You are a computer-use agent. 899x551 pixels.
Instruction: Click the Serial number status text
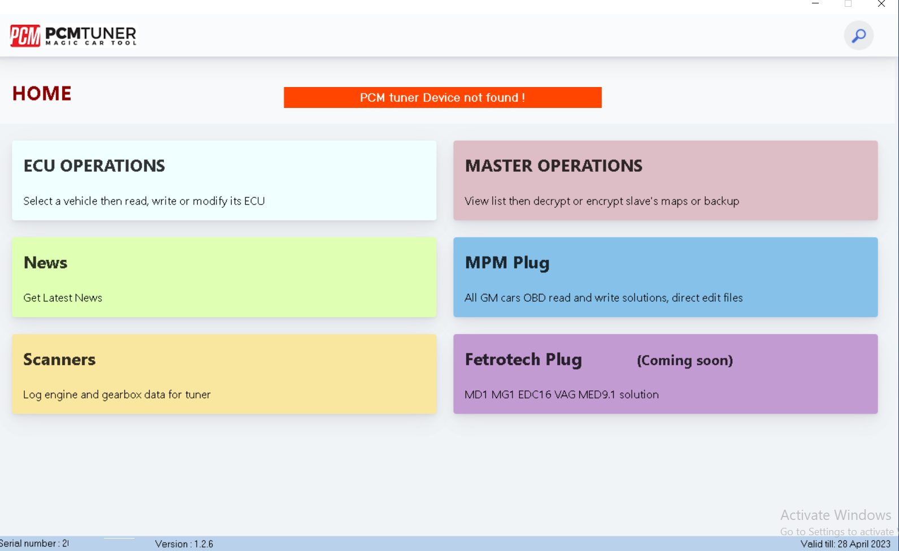point(34,543)
